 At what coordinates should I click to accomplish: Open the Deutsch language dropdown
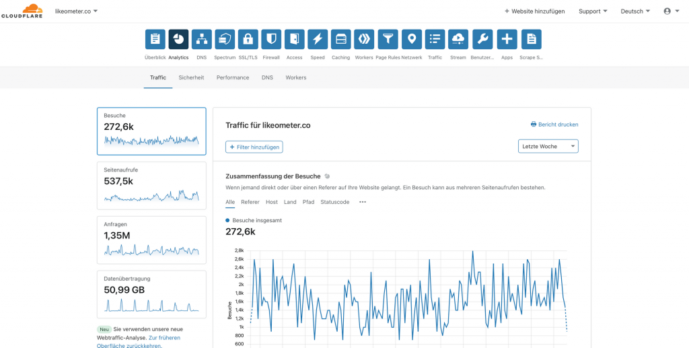click(635, 11)
